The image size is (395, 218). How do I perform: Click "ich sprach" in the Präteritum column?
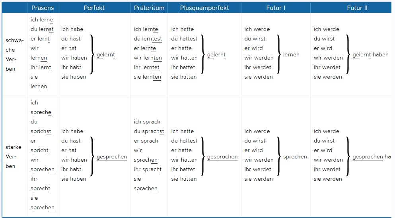147,122
